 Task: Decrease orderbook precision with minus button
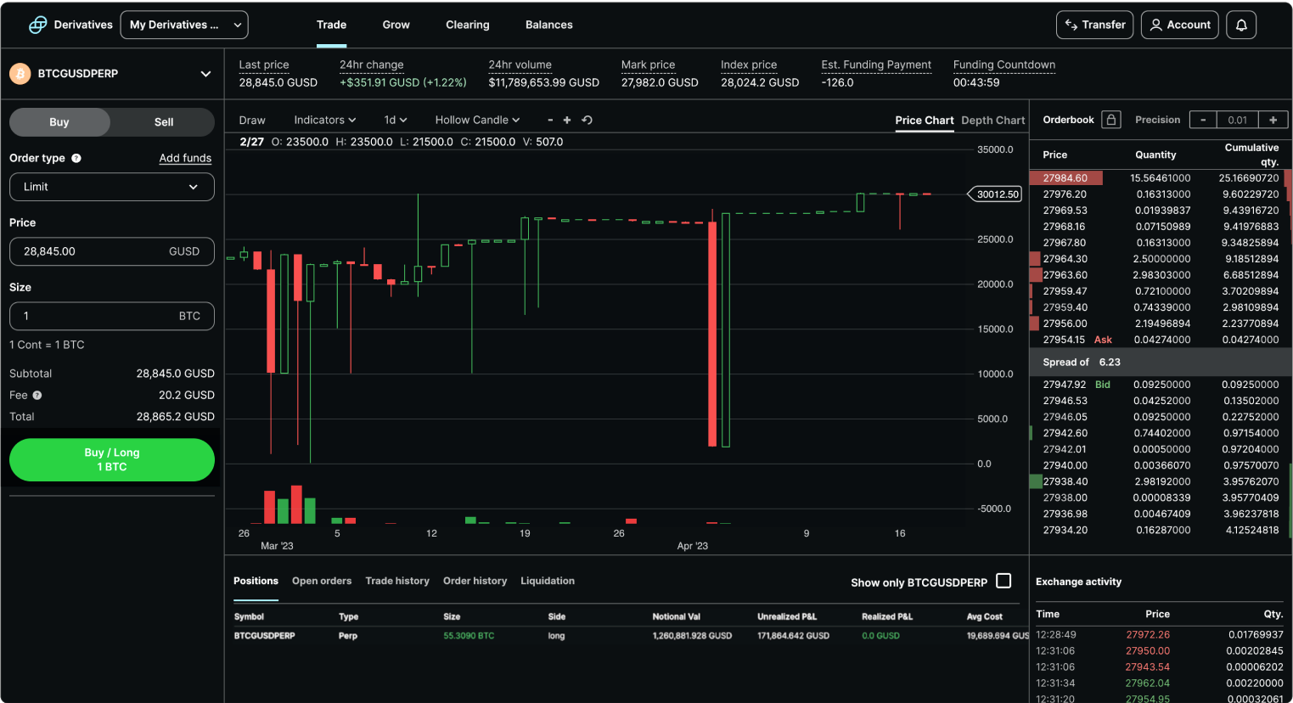(x=1203, y=120)
